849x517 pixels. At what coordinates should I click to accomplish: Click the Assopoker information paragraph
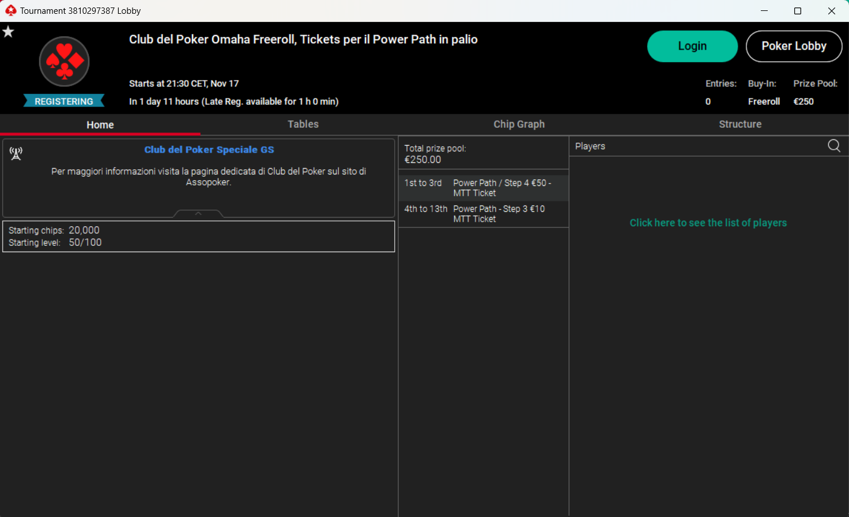(209, 177)
